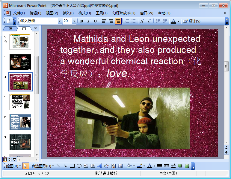Center align the text

(x=111, y=21)
